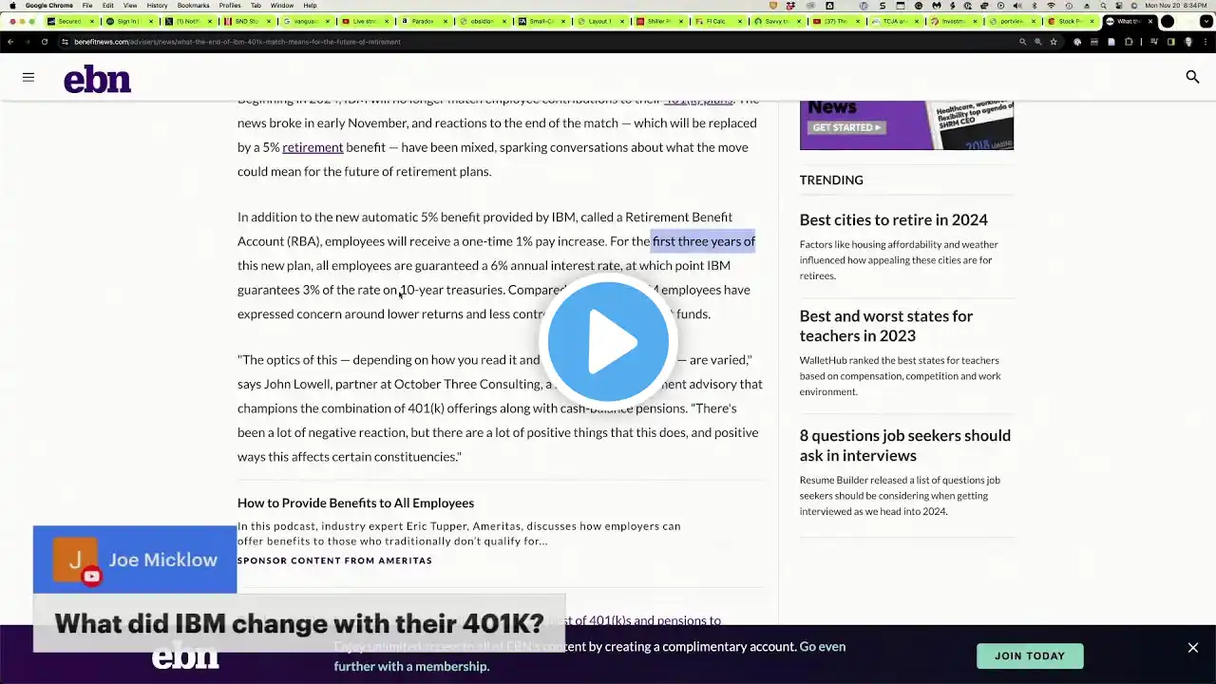Click the EBN logo in header
Image resolution: width=1216 pixels, height=684 pixels.
click(97, 80)
